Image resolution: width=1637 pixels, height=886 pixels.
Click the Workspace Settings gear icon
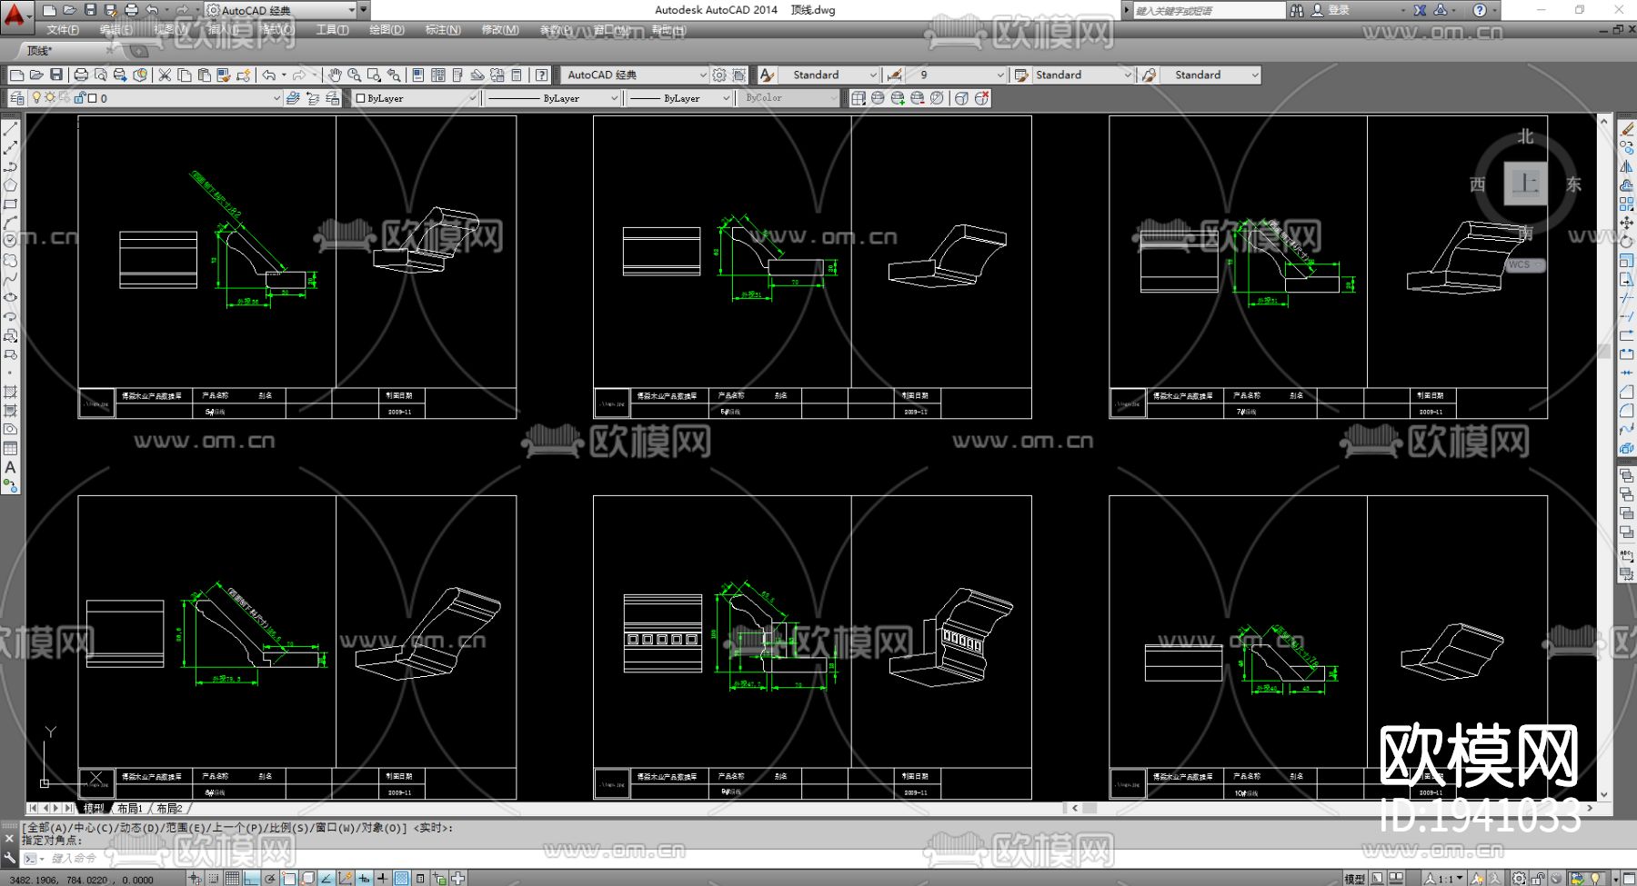[x=719, y=75]
